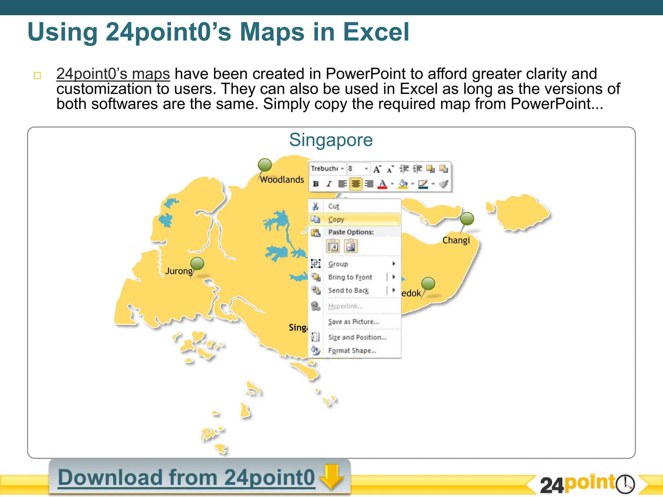Click the Grow Font icon
The height and width of the screenshot is (497, 663).
(x=377, y=169)
